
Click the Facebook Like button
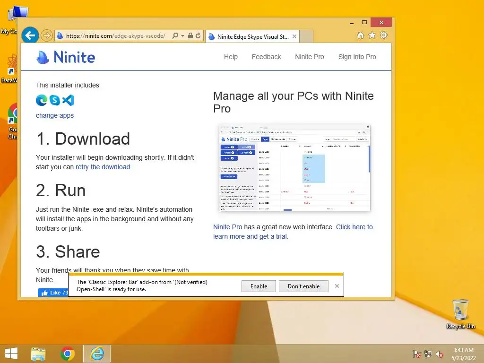(53, 292)
